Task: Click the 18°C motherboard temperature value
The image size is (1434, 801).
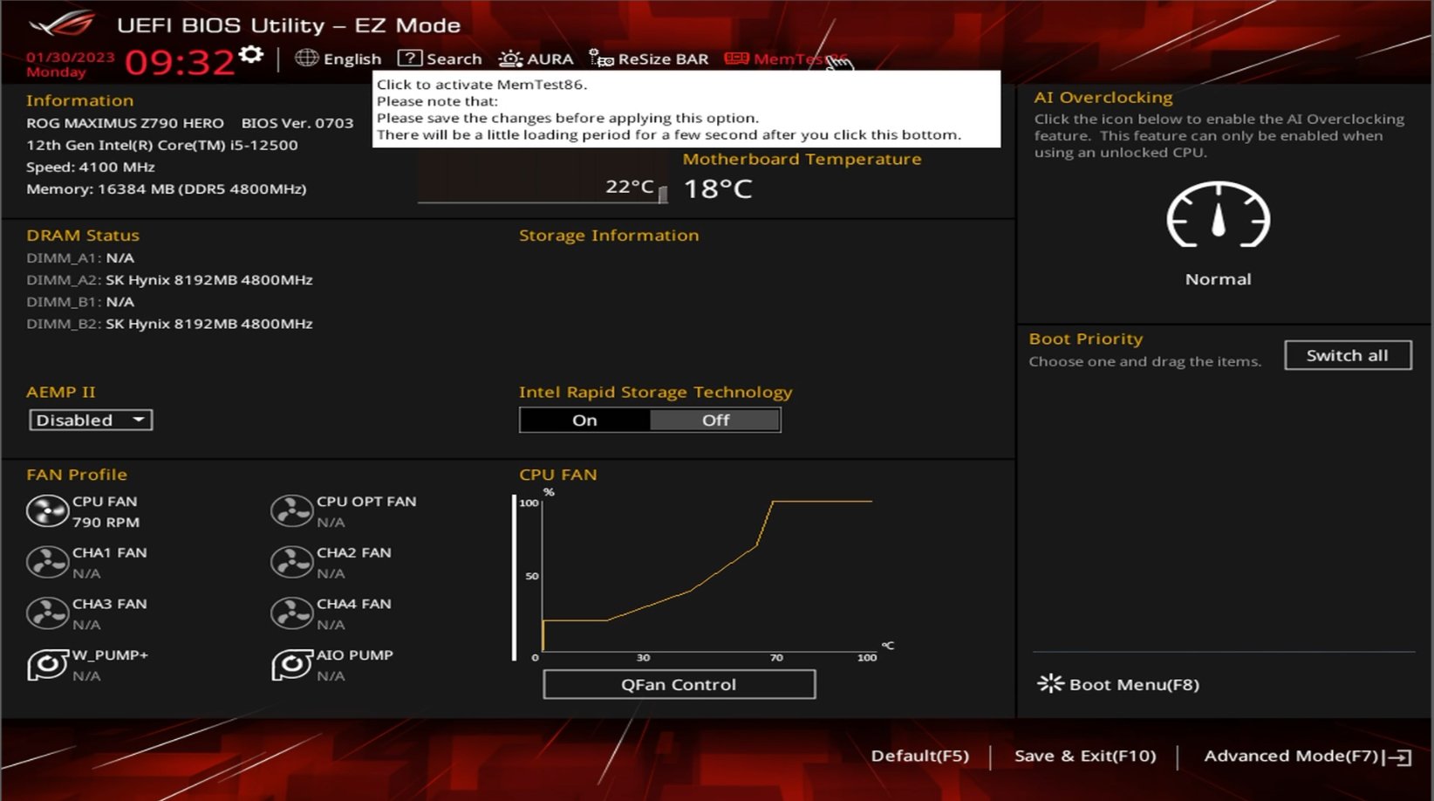Action: [717, 188]
